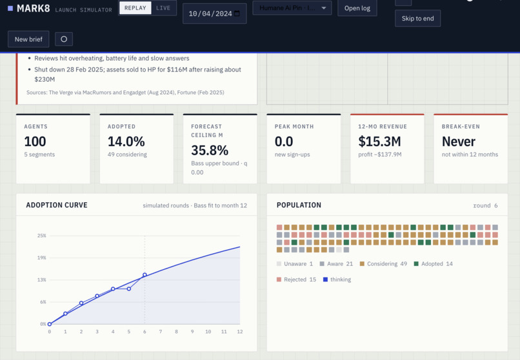Click the 13% y-axis label
This screenshot has height=360, width=520.
[x=41, y=280]
